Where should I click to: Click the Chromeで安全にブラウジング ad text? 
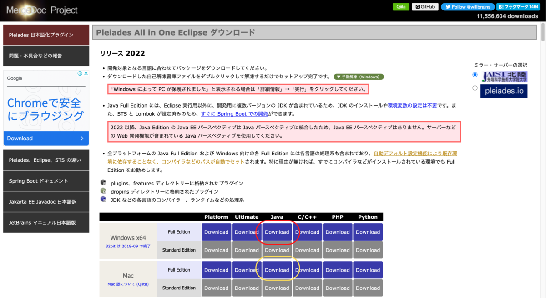coord(45,109)
